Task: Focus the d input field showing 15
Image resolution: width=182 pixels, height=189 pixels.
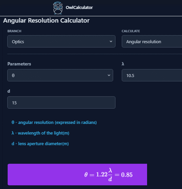Action: click(61, 103)
